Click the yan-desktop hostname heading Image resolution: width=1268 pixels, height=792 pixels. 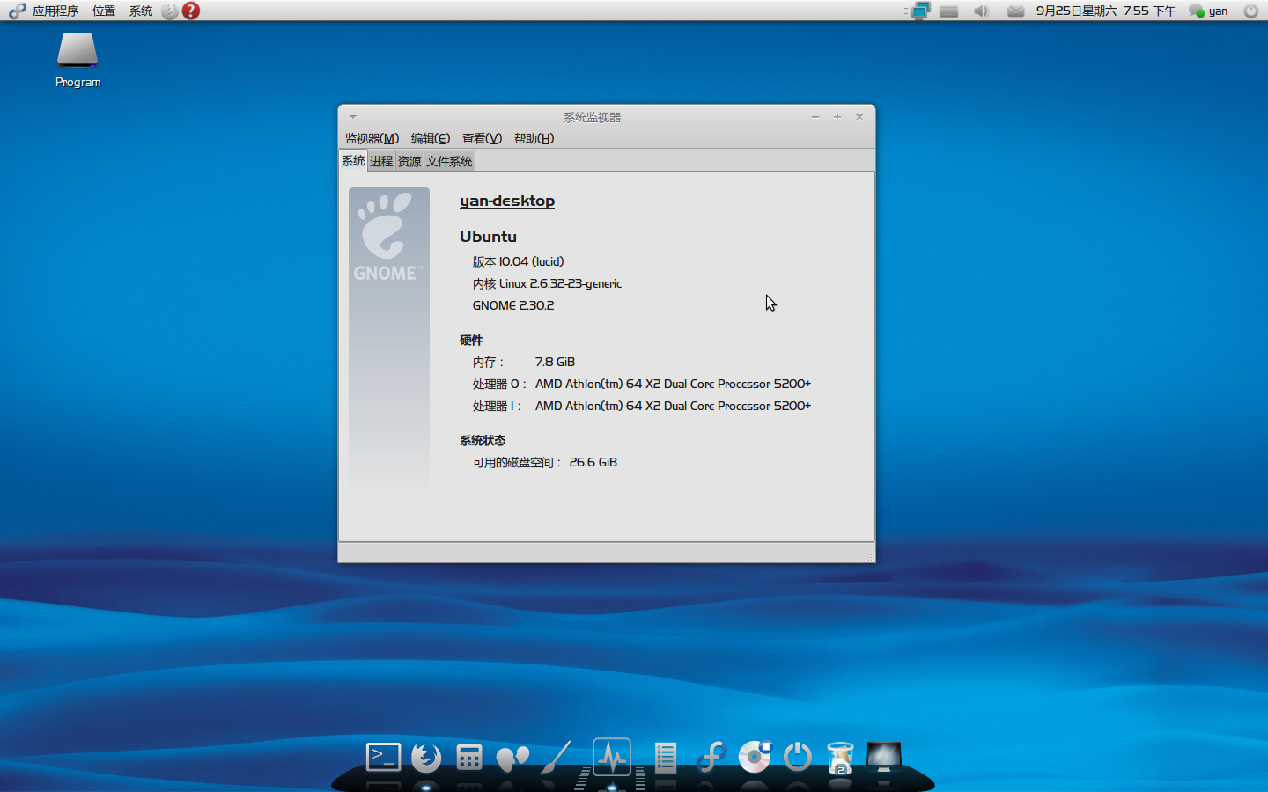coord(507,201)
